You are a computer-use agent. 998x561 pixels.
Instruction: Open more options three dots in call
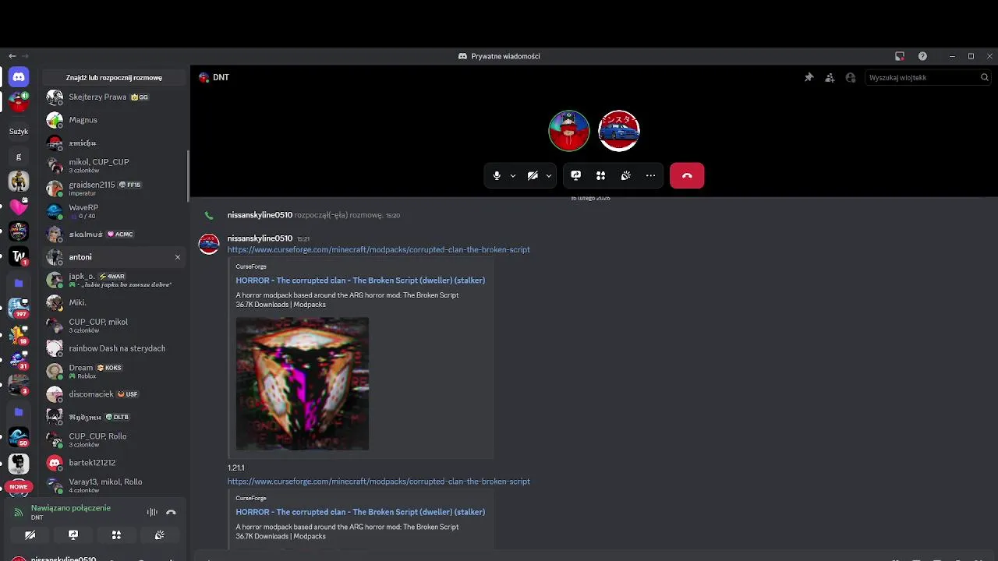pos(650,176)
